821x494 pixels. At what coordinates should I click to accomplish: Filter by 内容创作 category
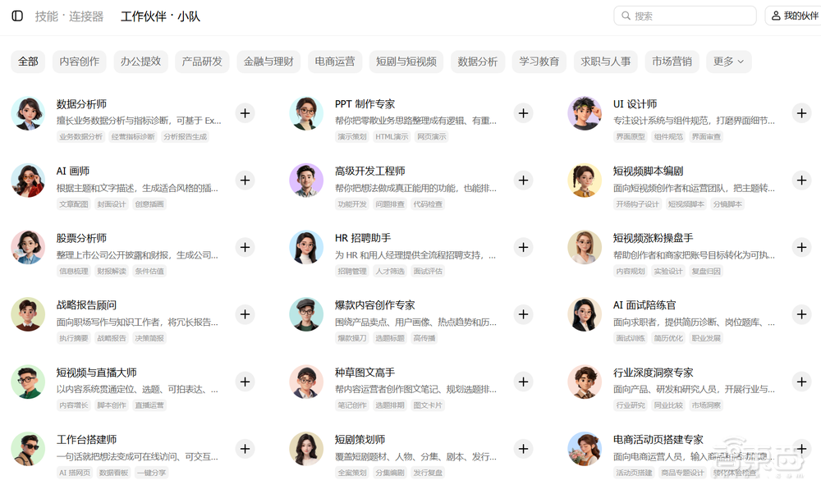click(x=79, y=62)
